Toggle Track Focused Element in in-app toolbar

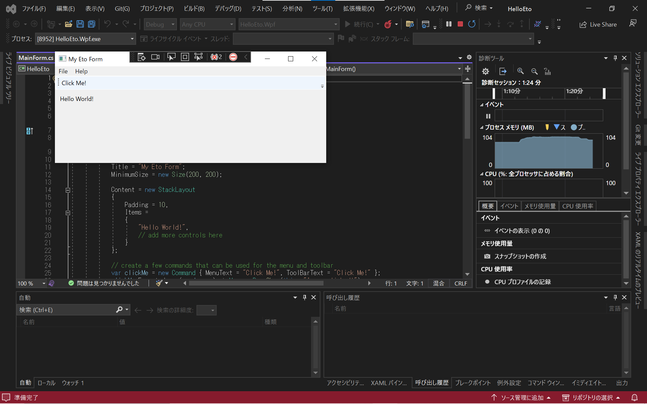coord(198,57)
